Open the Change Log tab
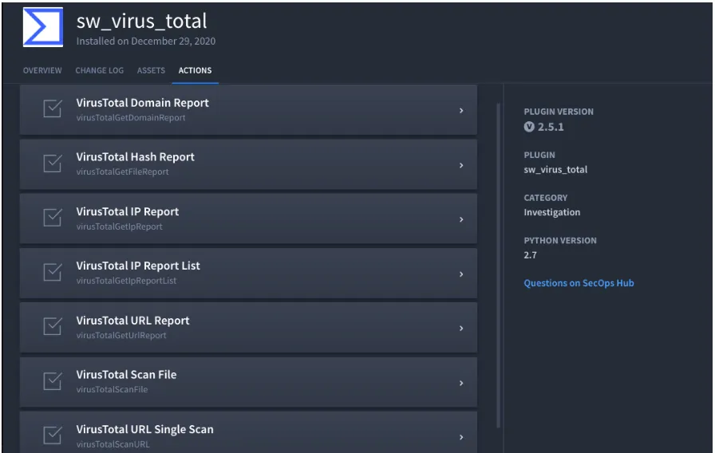The height and width of the screenshot is (453, 715). click(x=100, y=71)
